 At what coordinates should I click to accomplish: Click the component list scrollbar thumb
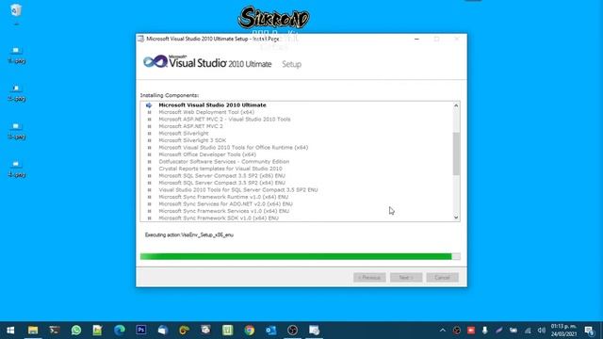coord(456,153)
